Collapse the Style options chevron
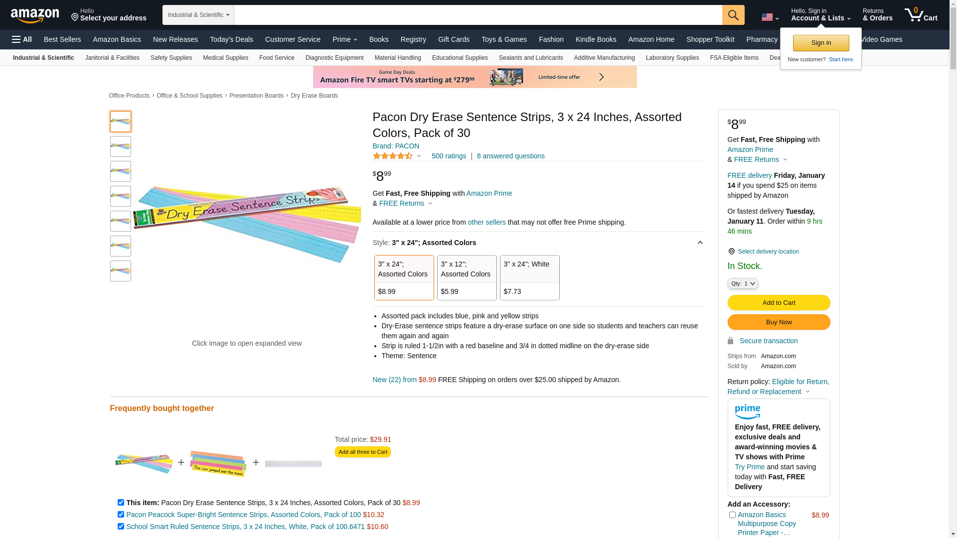This screenshot has height=538, width=957. [700, 243]
